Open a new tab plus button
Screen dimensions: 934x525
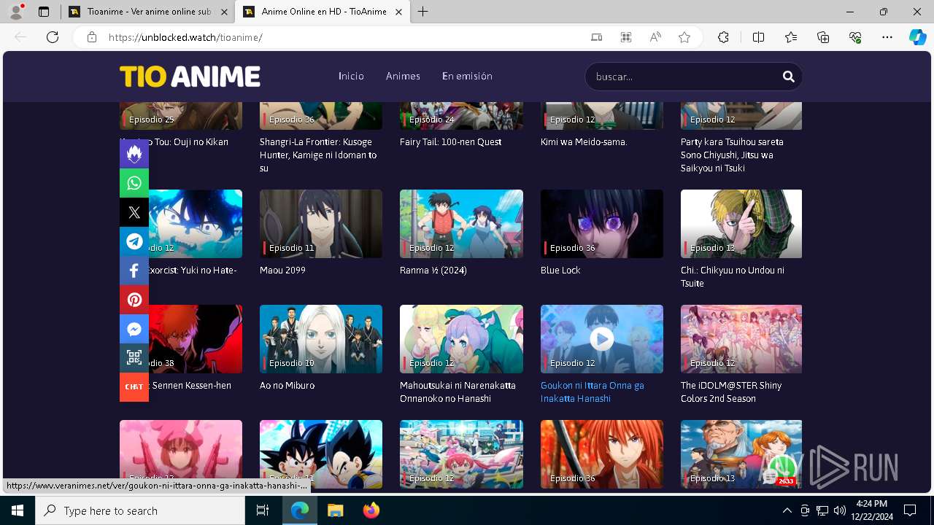coord(423,12)
